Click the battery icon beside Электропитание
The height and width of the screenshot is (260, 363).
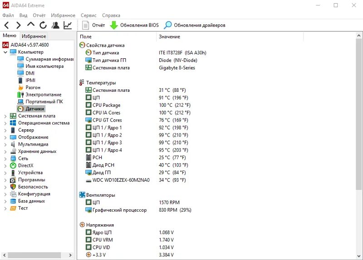click(x=20, y=95)
